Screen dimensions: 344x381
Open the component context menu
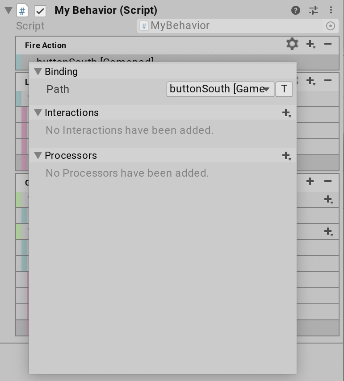pos(331,10)
